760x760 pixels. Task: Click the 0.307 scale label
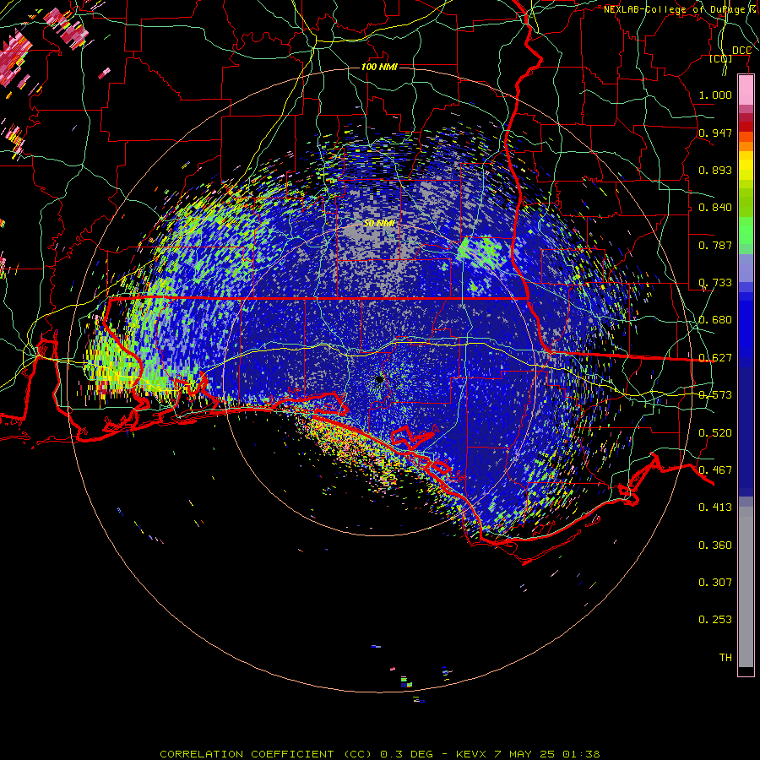pyautogui.click(x=715, y=583)
